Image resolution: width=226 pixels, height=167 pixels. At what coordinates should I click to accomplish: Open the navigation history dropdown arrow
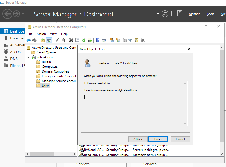click(x=23, y=14)
